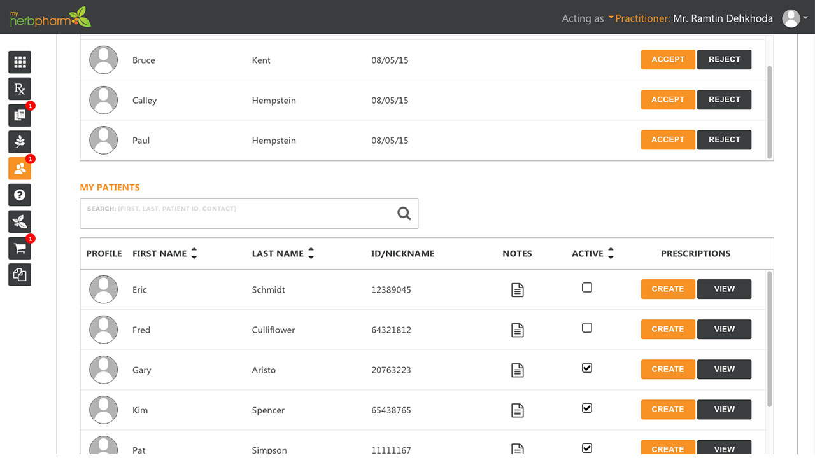Accept Paul Hempstein's request
Image resolution: width=815 pixels, height=458 pixels.
[668, 139]
